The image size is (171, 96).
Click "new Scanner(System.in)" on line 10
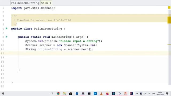76,45
